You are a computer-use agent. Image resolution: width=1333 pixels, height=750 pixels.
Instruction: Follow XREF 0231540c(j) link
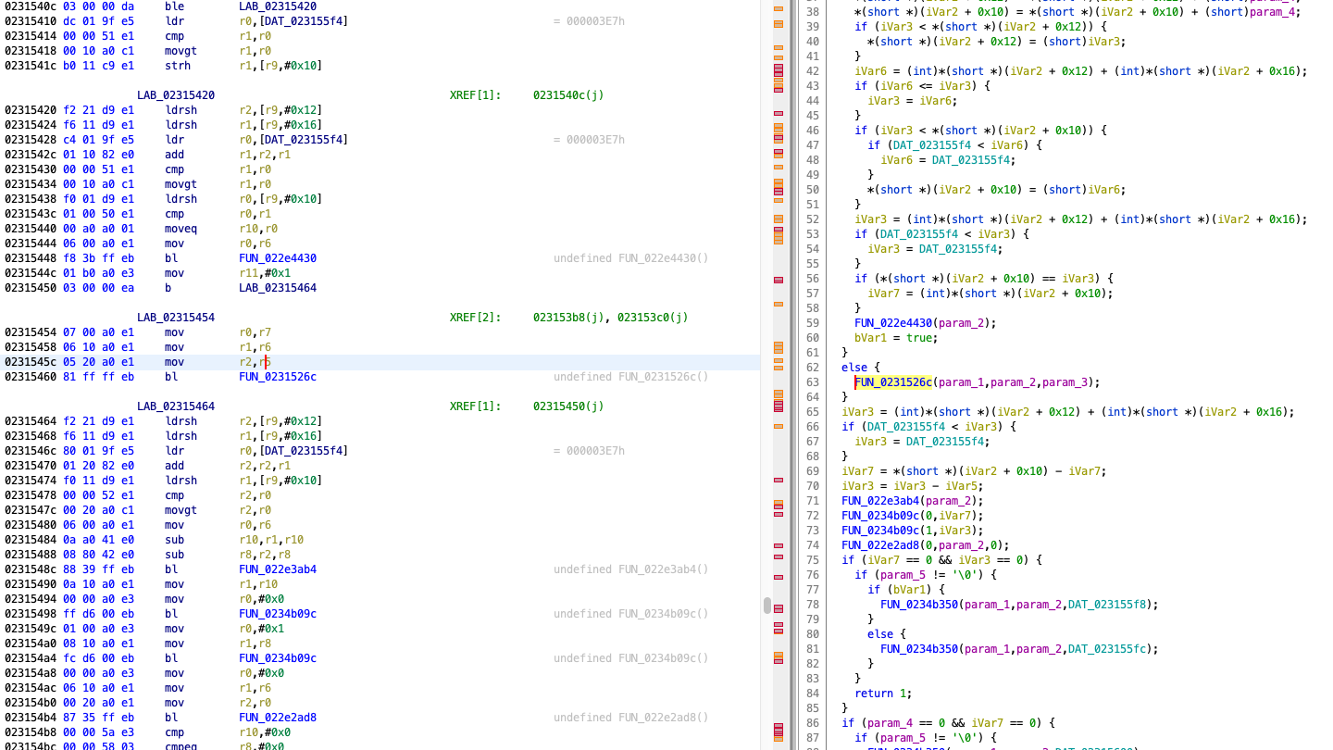point(568,95)
